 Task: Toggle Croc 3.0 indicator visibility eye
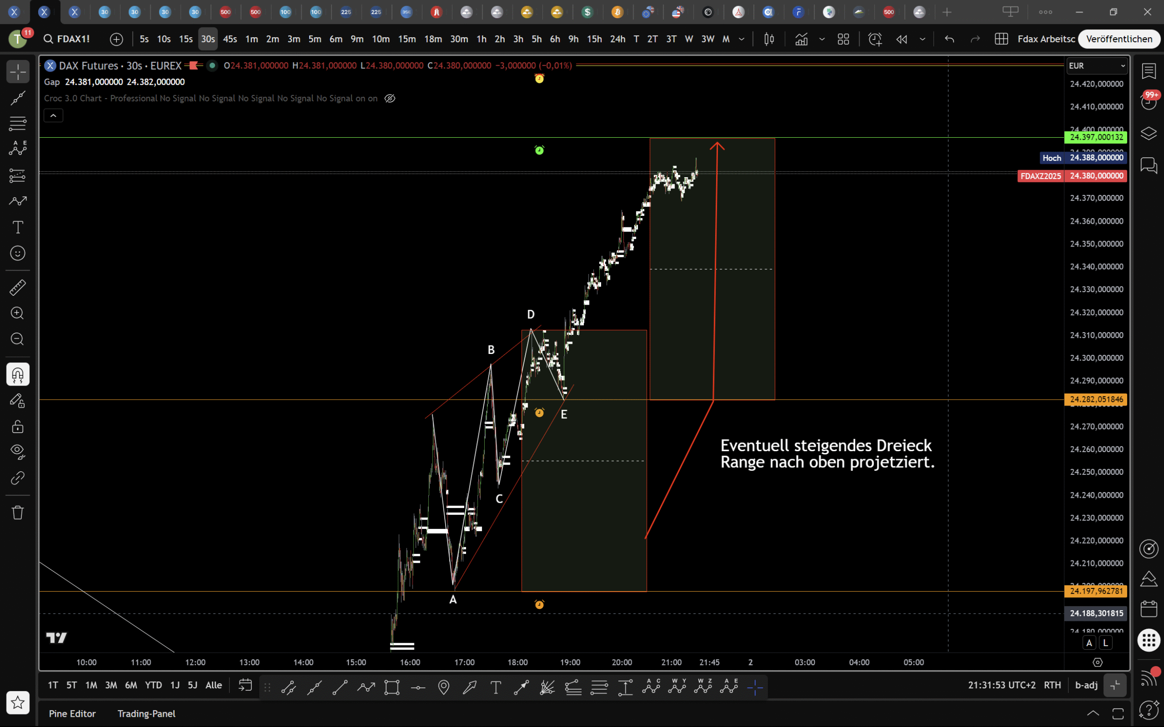[x=390, y=99]
